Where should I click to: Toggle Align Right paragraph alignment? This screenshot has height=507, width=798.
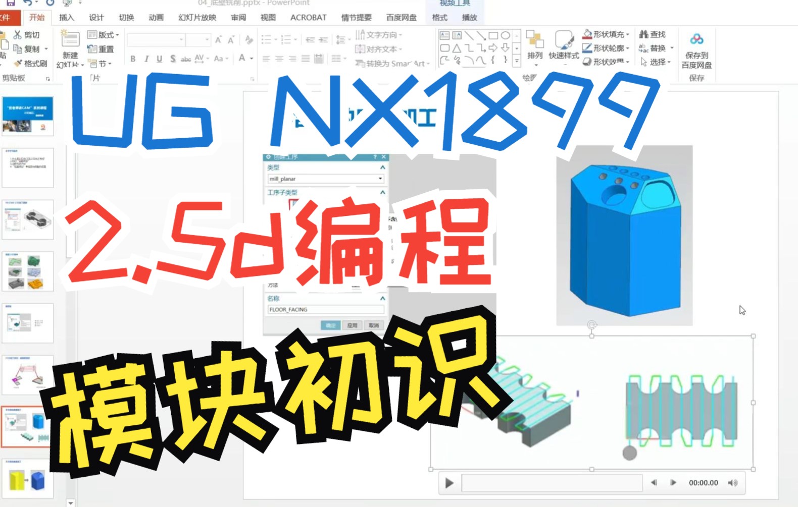[292, 59]
